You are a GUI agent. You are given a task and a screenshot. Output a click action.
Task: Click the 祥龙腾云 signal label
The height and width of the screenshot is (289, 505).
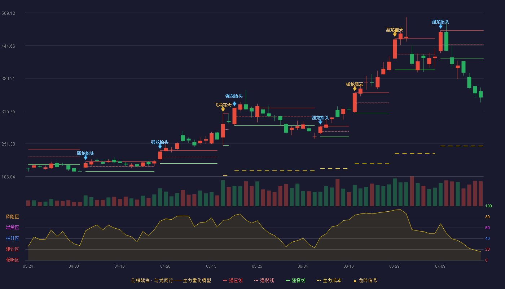[x=355, y=84]
